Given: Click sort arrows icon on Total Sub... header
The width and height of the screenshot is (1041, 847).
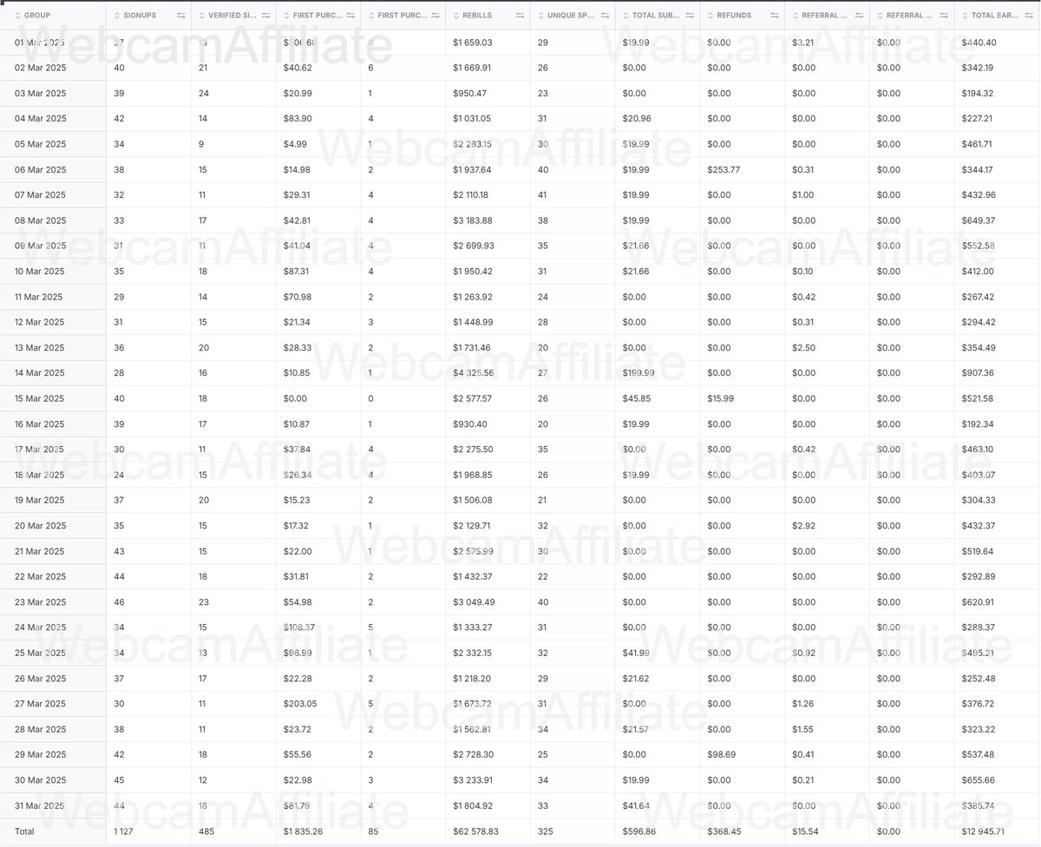Looking at the screenshot, I should pyautogui.click(x=626, y=16).
